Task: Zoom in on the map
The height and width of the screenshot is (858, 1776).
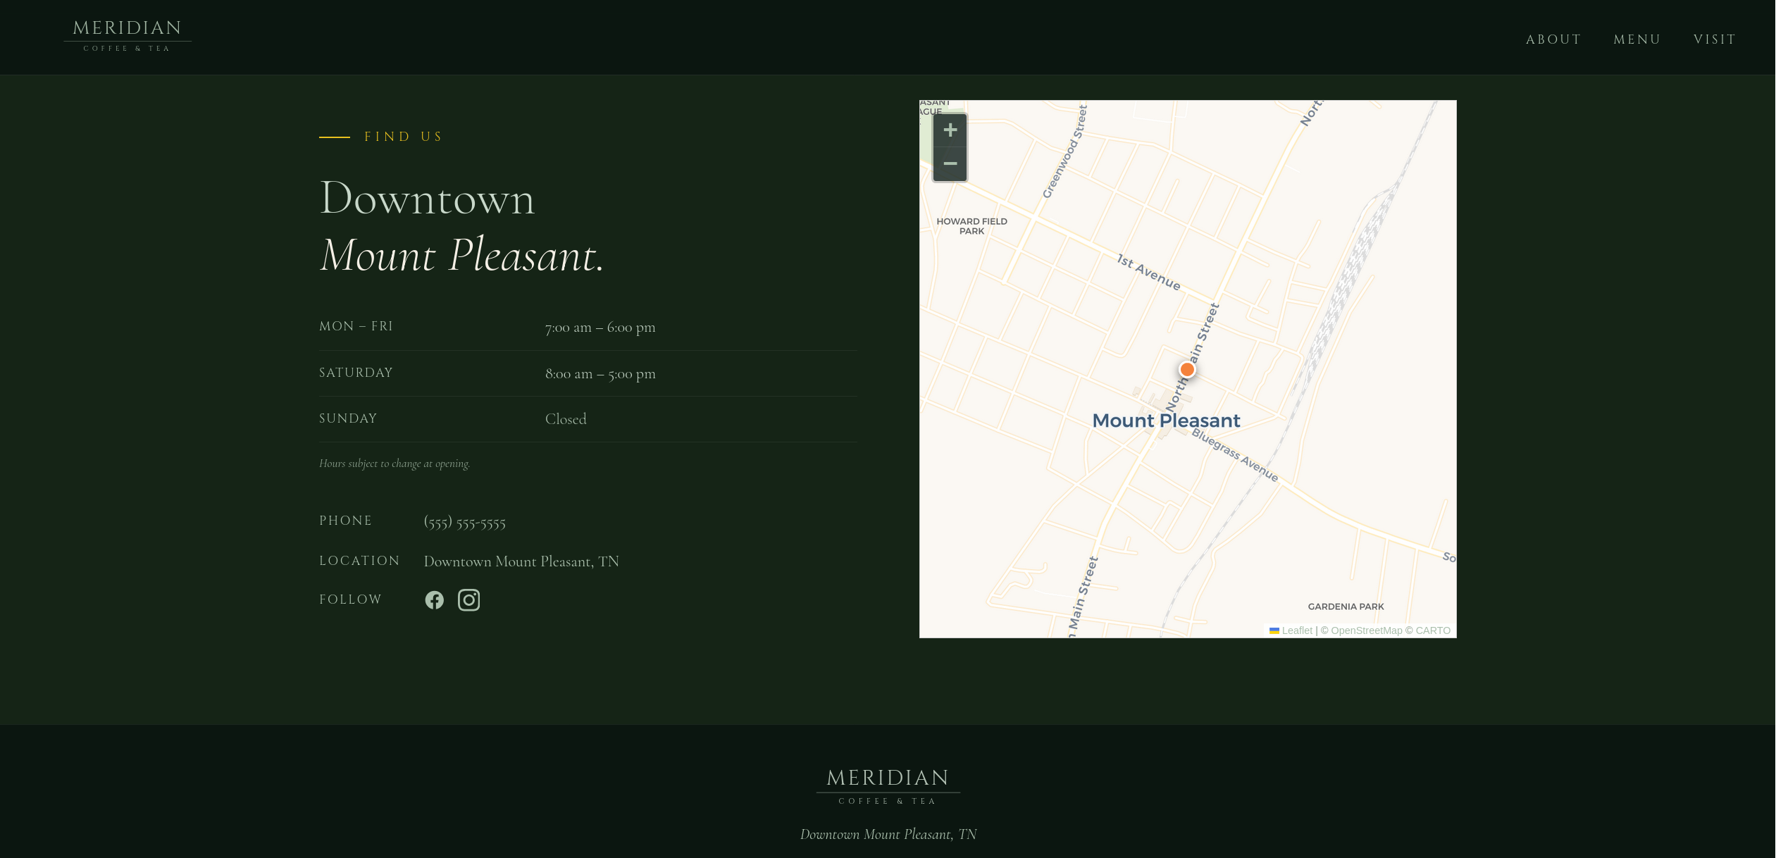Action: click(950, 130)
